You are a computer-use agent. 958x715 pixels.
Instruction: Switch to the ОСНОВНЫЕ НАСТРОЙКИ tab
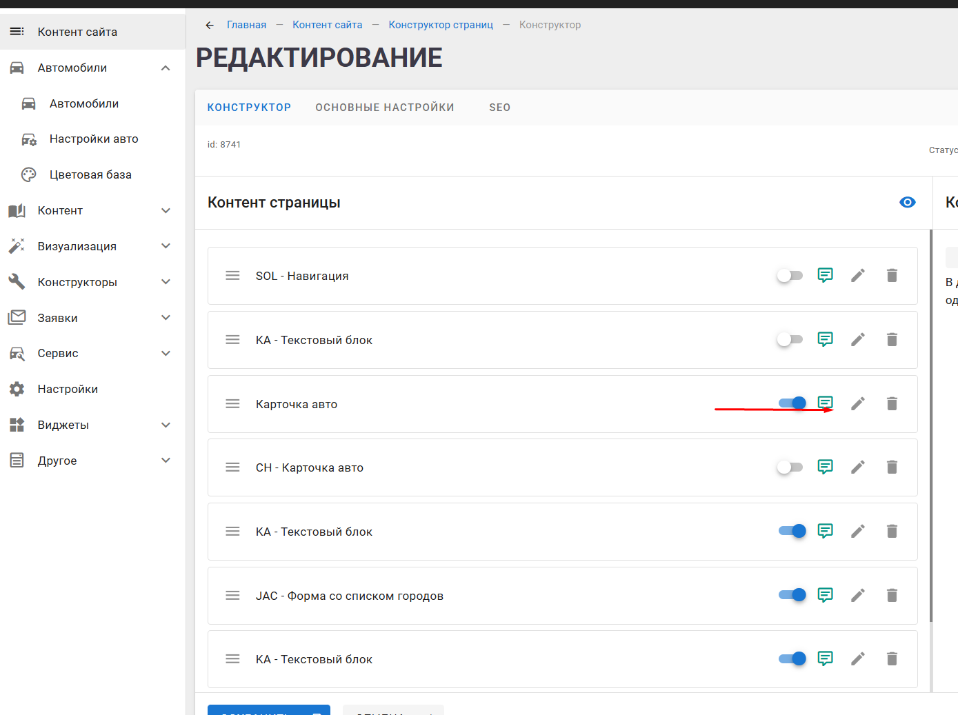coord(385,108)
